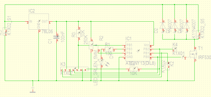Select resistor R3 10K
211x97 pixels.
pyautogui.click(x=79, y=33)
